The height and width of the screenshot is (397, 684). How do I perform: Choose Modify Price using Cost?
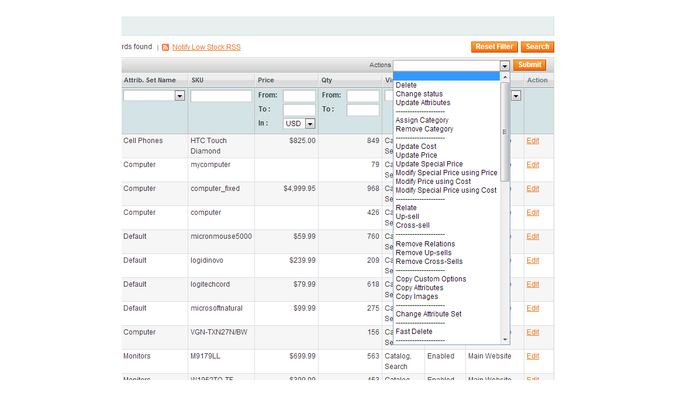pyautogui.click(x=433, y=182)
